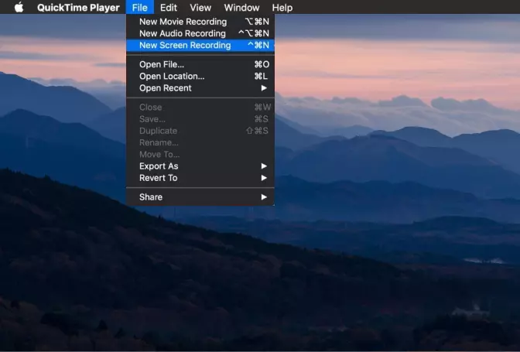Image resolution: width=520 pixels, height=352 pixels.
Task: Select Open Location… entry
Action: pyautogui.click(x=200, y=77)
